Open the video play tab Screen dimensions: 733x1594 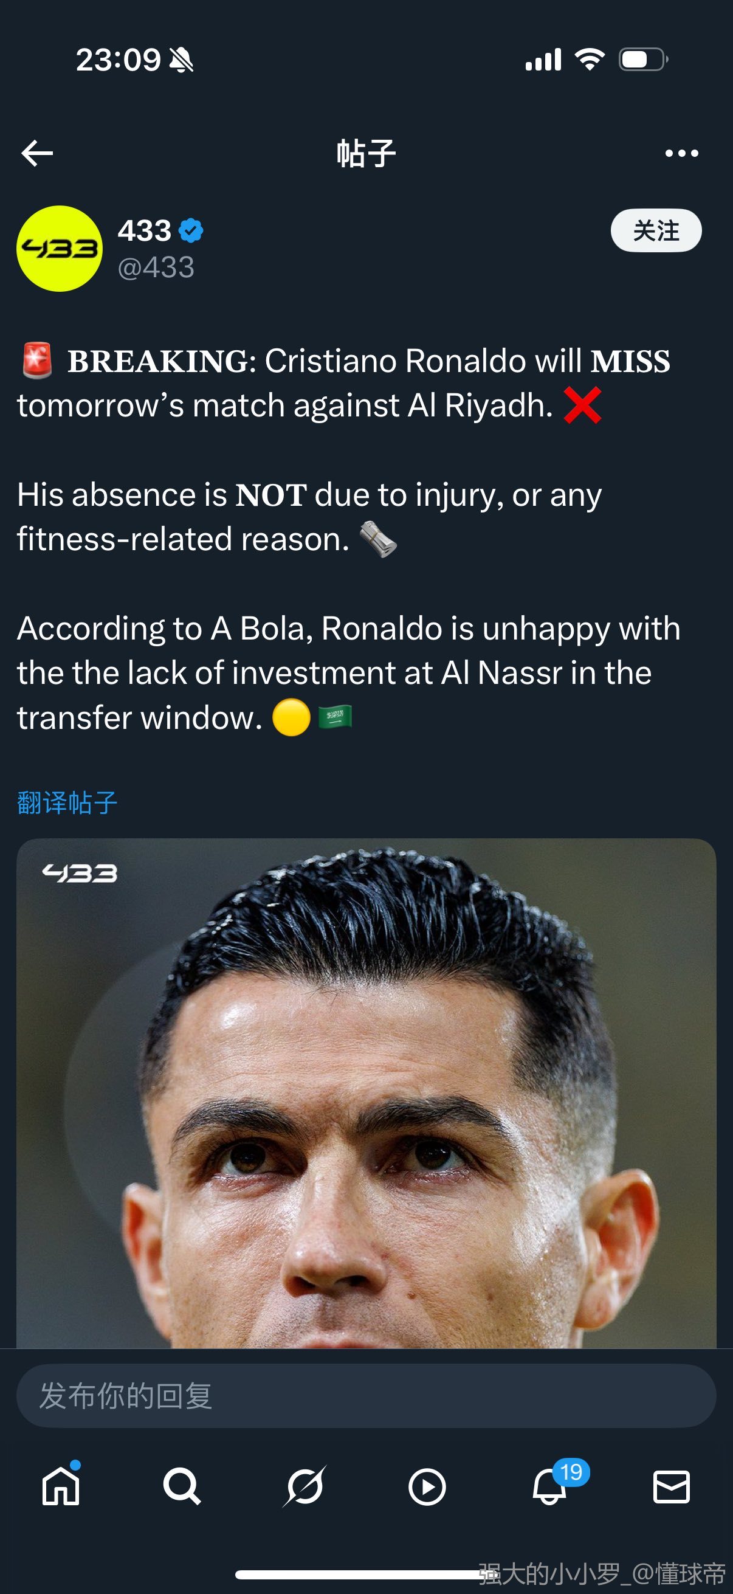point(427,1486)
